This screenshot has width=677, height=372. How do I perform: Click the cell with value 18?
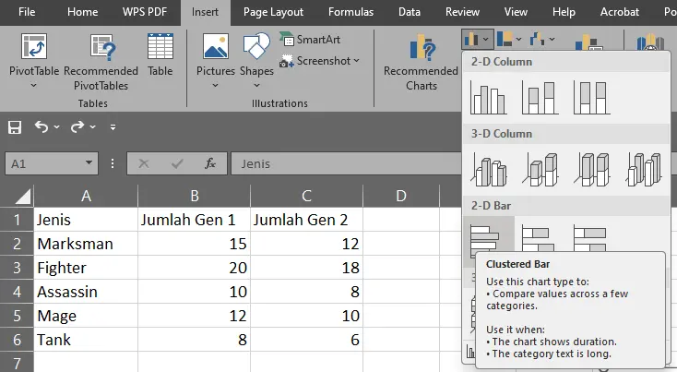pos(306,268)
